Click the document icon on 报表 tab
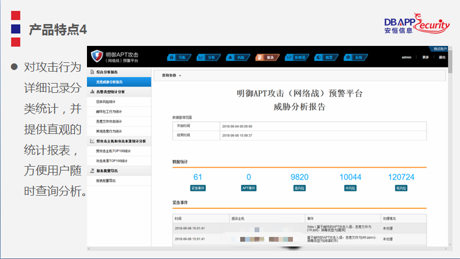 coord(260,57)
